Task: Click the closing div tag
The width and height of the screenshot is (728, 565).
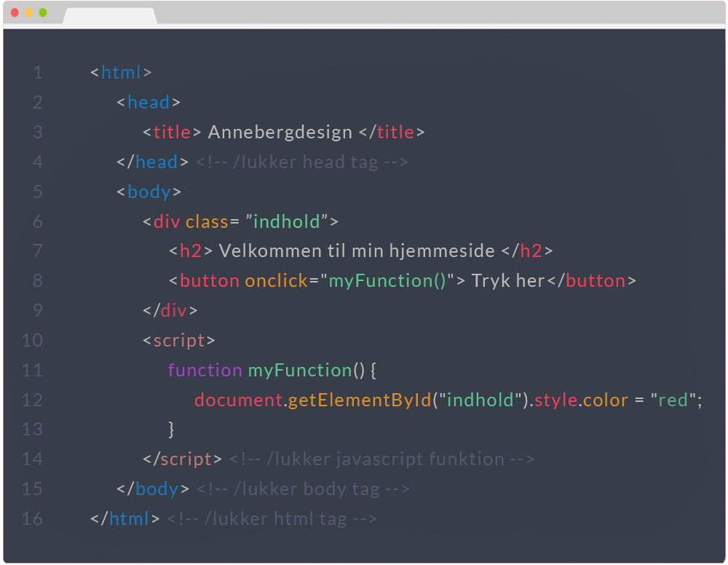Action: pos(170,311)
